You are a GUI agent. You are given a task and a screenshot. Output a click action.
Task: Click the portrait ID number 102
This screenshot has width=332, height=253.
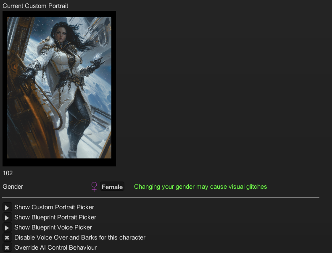click(8, 173)
